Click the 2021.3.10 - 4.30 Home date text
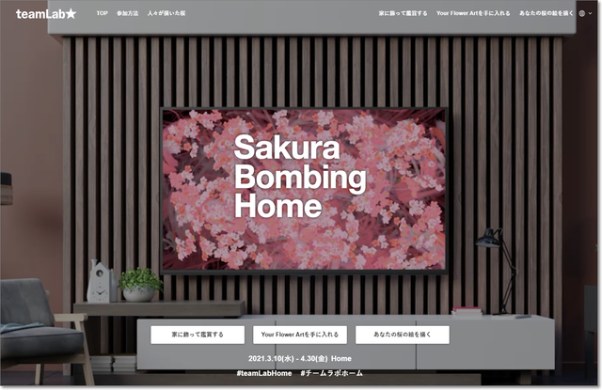Image resolution: width=602 pixels, height=390 pixels. pos(300,358)
